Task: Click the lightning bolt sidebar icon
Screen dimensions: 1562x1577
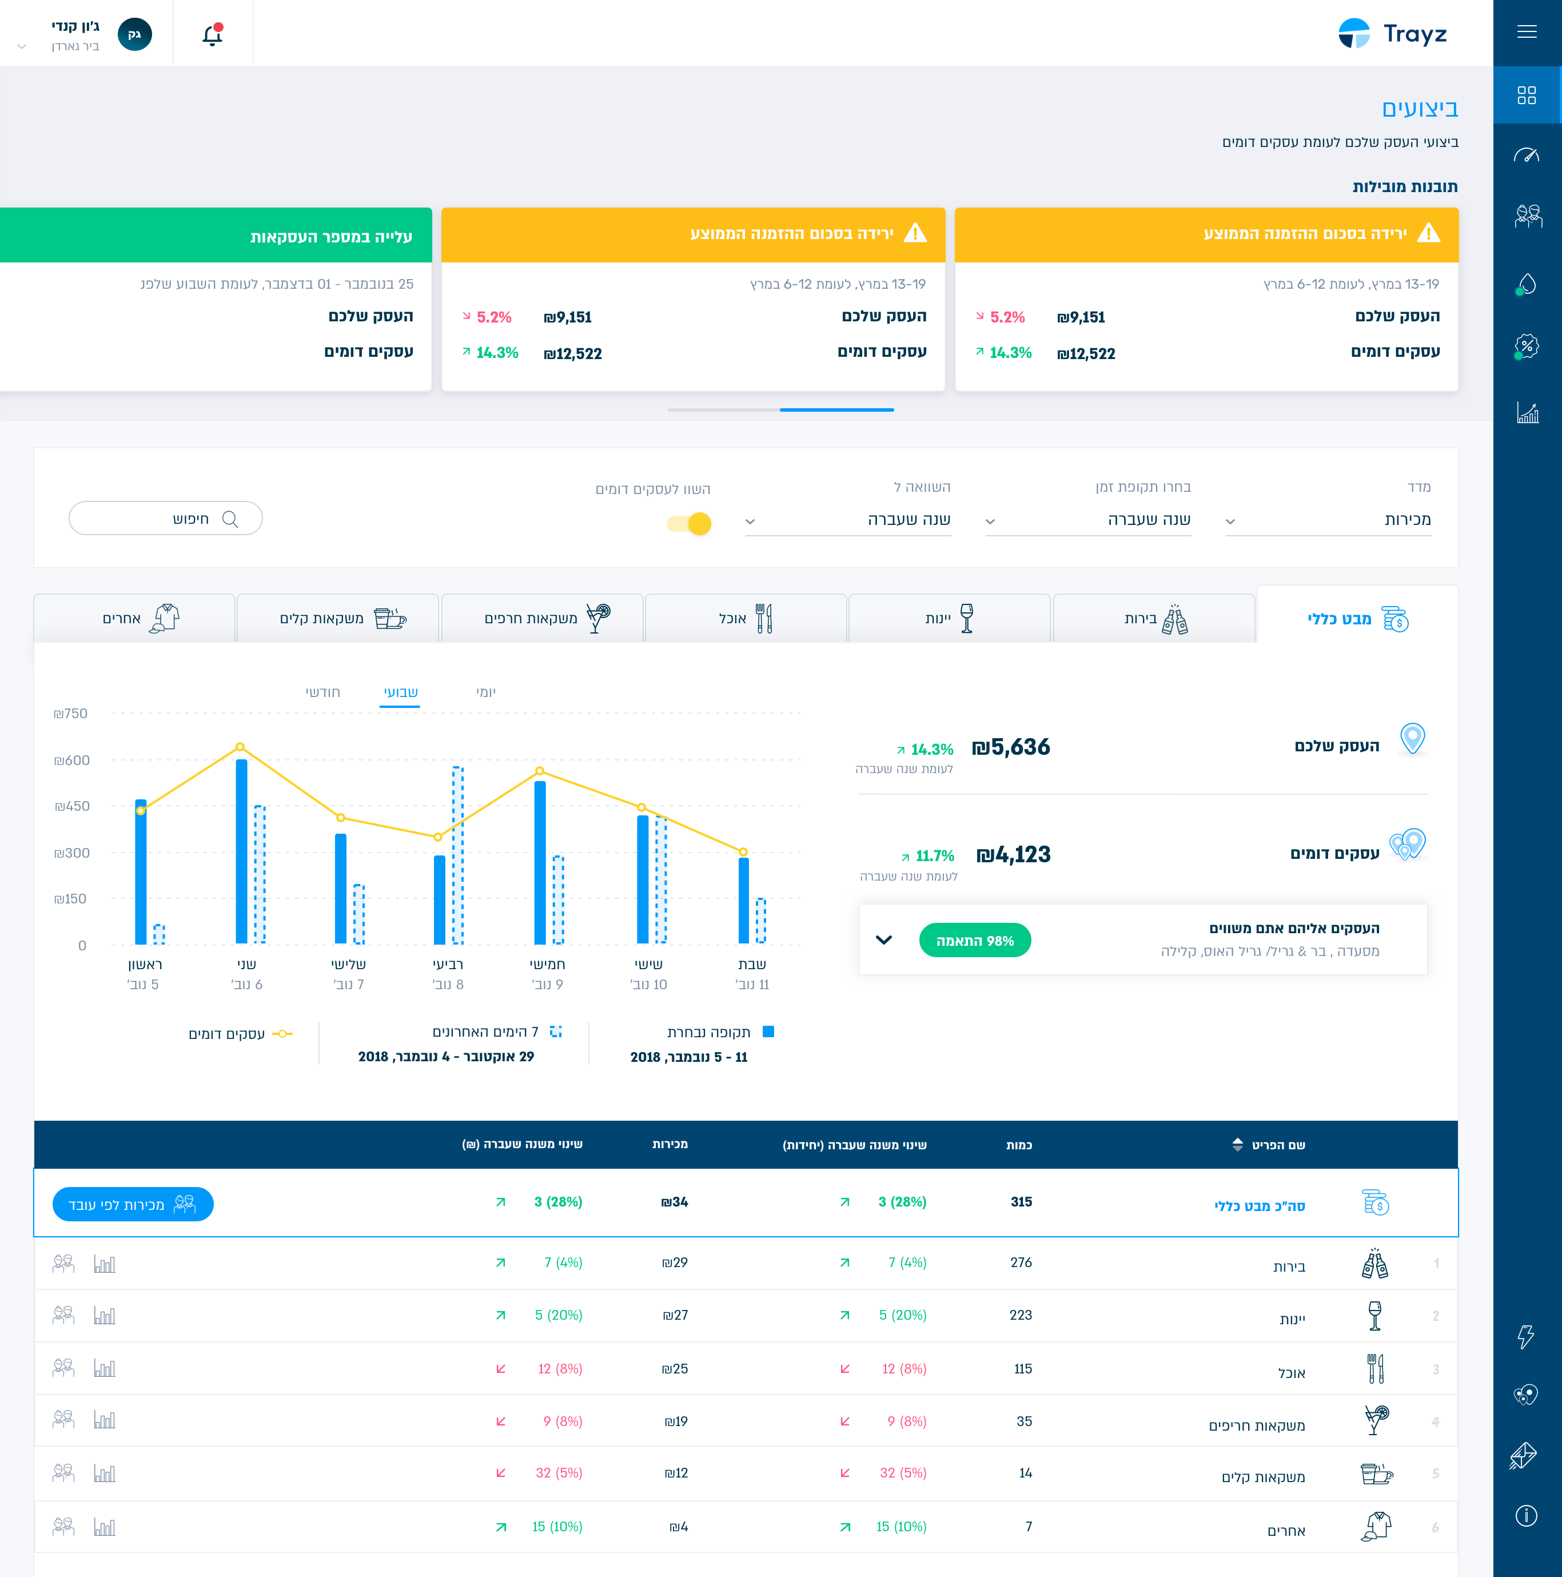Action: (1525, 1337)
